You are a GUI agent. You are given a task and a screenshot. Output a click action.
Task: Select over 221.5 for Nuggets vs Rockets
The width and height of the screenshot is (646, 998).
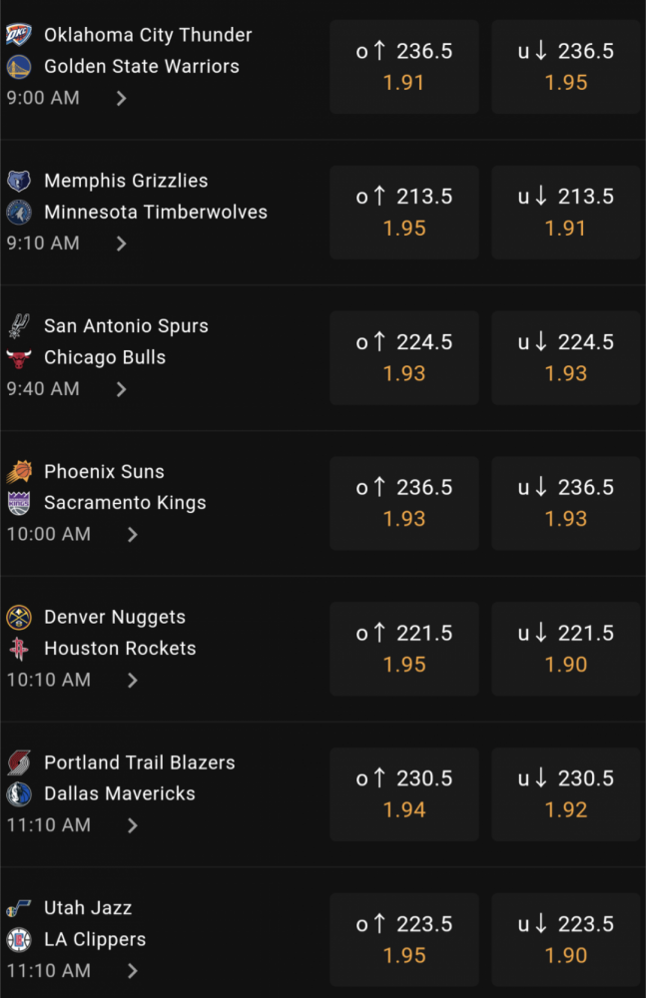(404, 649)
